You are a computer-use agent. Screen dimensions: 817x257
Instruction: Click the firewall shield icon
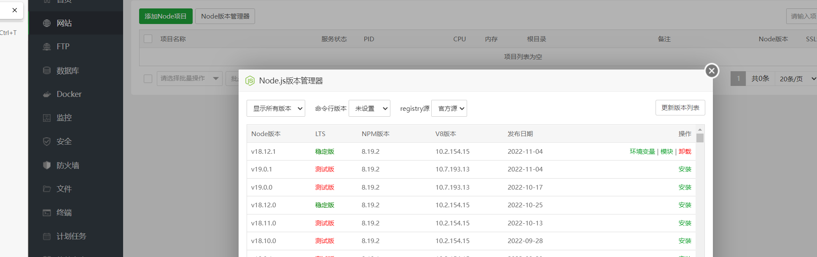(47, 165)
